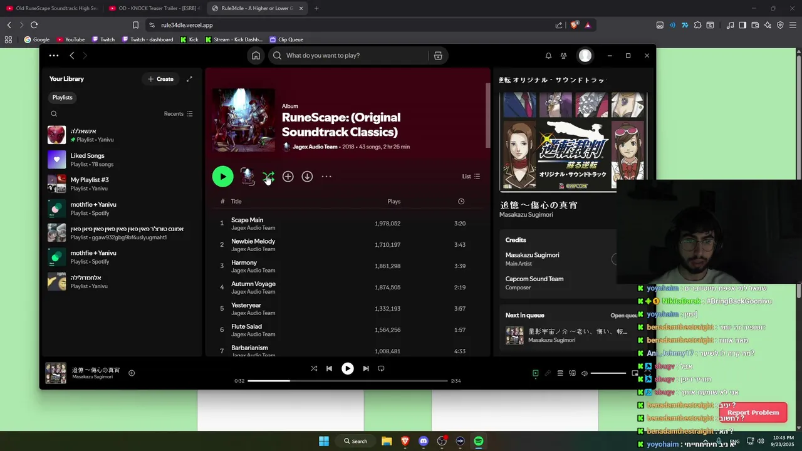
Task: Open the Ace Attorney album art
Action: point(573,141)
